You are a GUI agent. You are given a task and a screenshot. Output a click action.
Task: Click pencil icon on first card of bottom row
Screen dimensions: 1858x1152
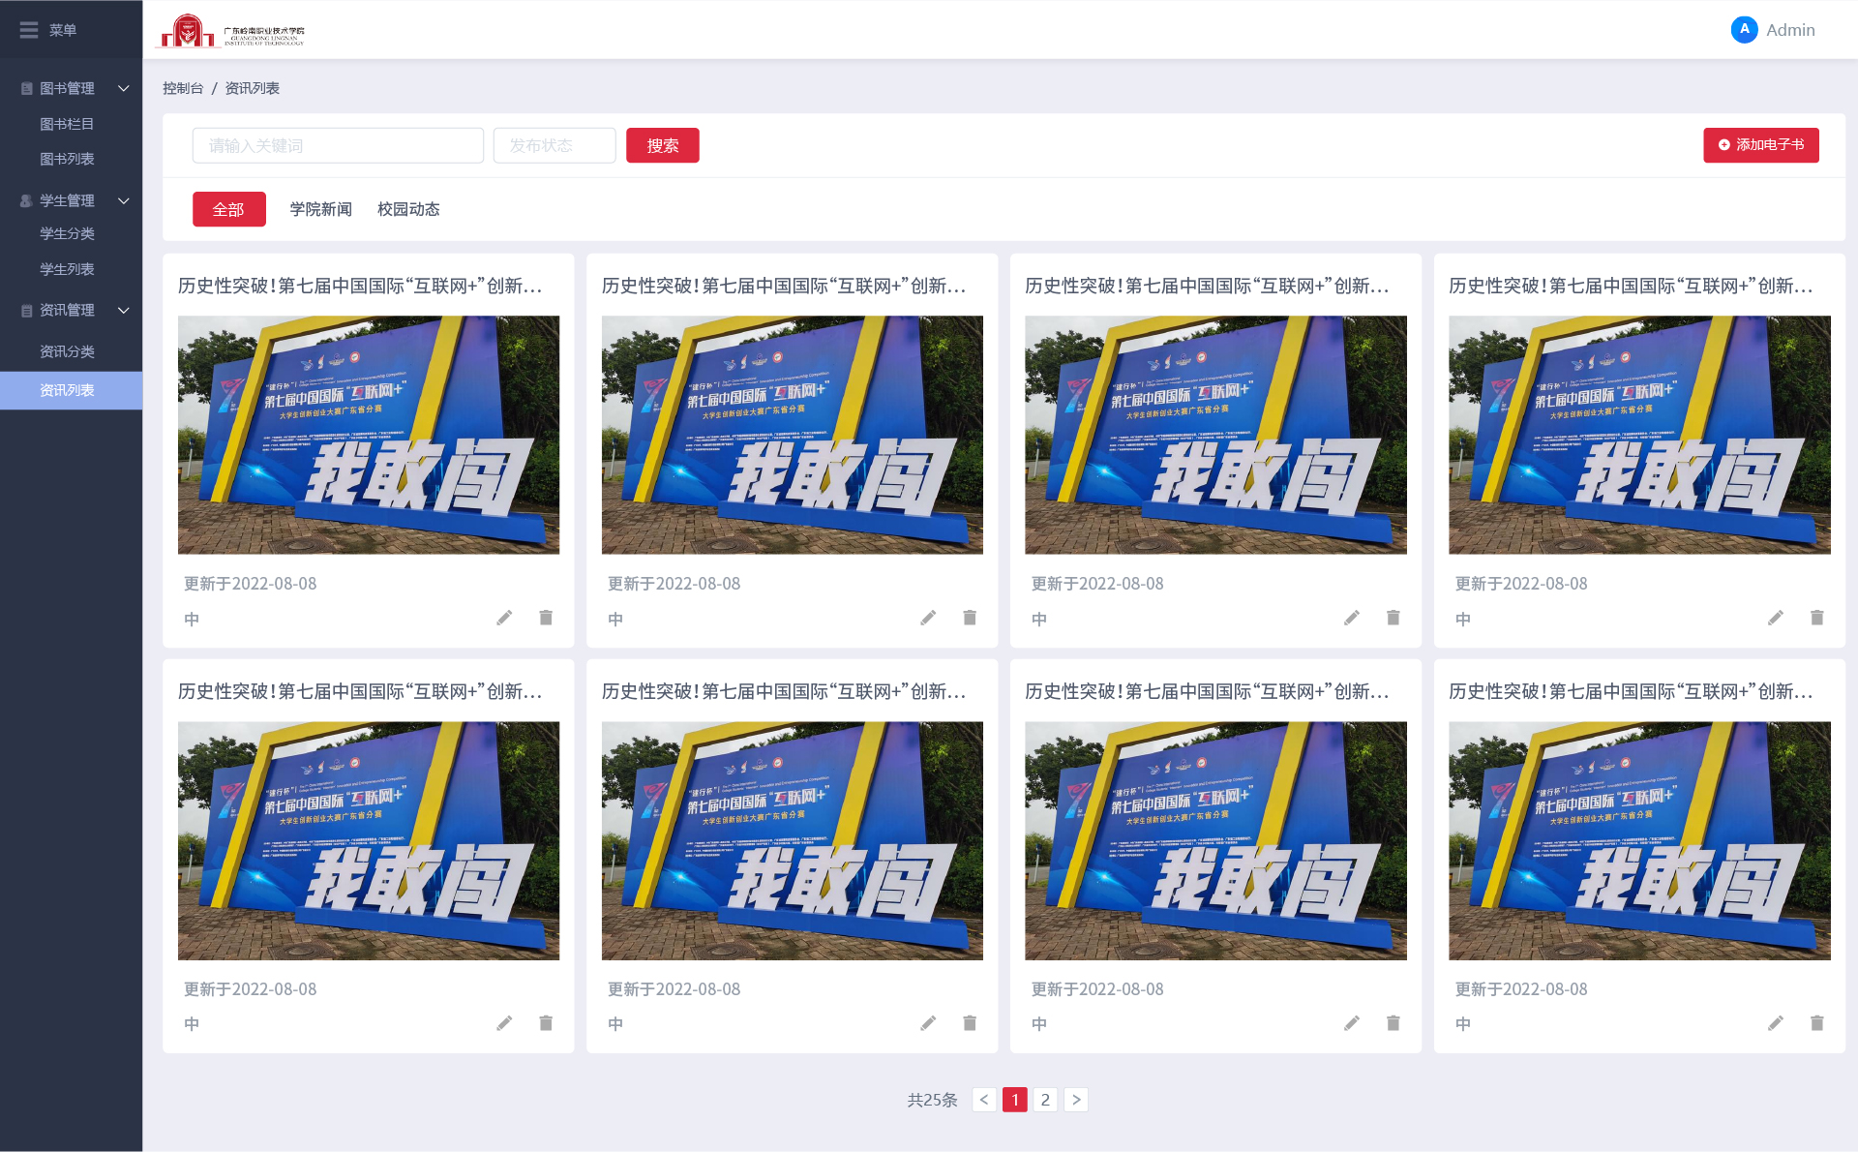tap(504, 1023)
